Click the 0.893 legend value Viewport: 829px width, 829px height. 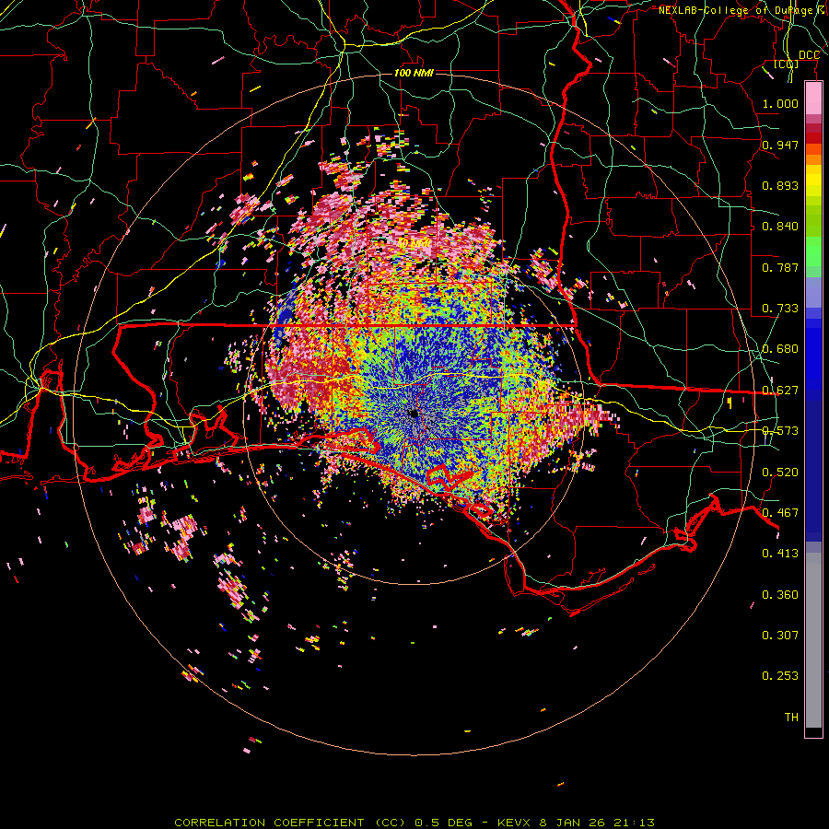pos(780,185)
